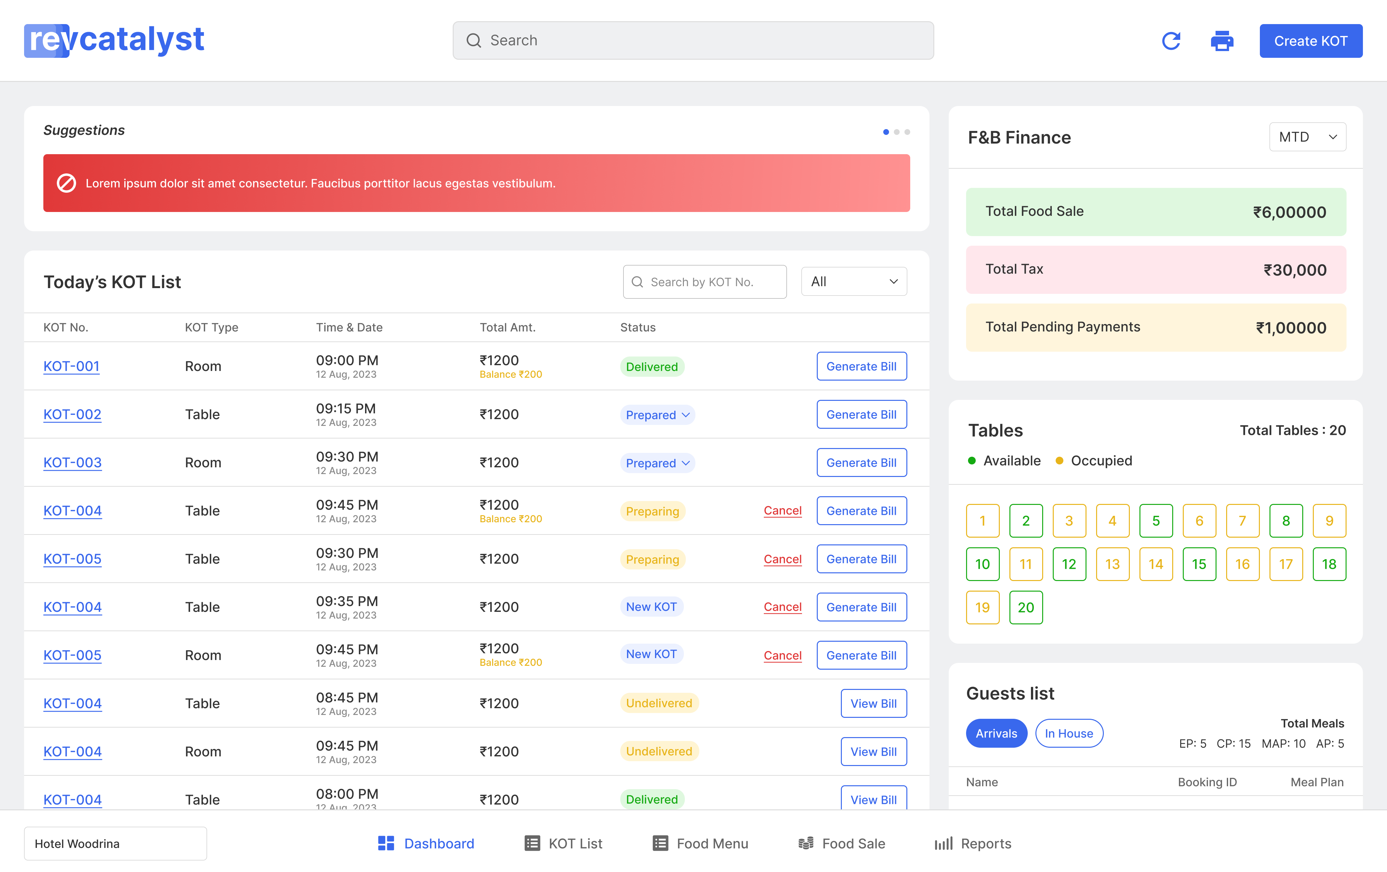Cancel the 09:35 PM New KOT order
The height and width of the screenshot is (872, 1387).
(782, 607)
